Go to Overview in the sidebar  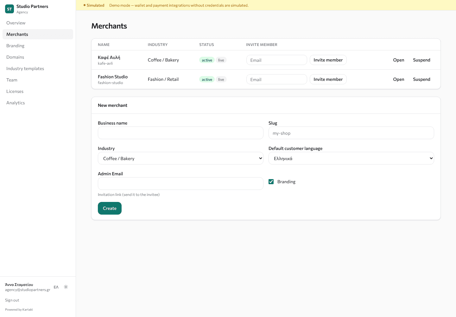[38, 23]
